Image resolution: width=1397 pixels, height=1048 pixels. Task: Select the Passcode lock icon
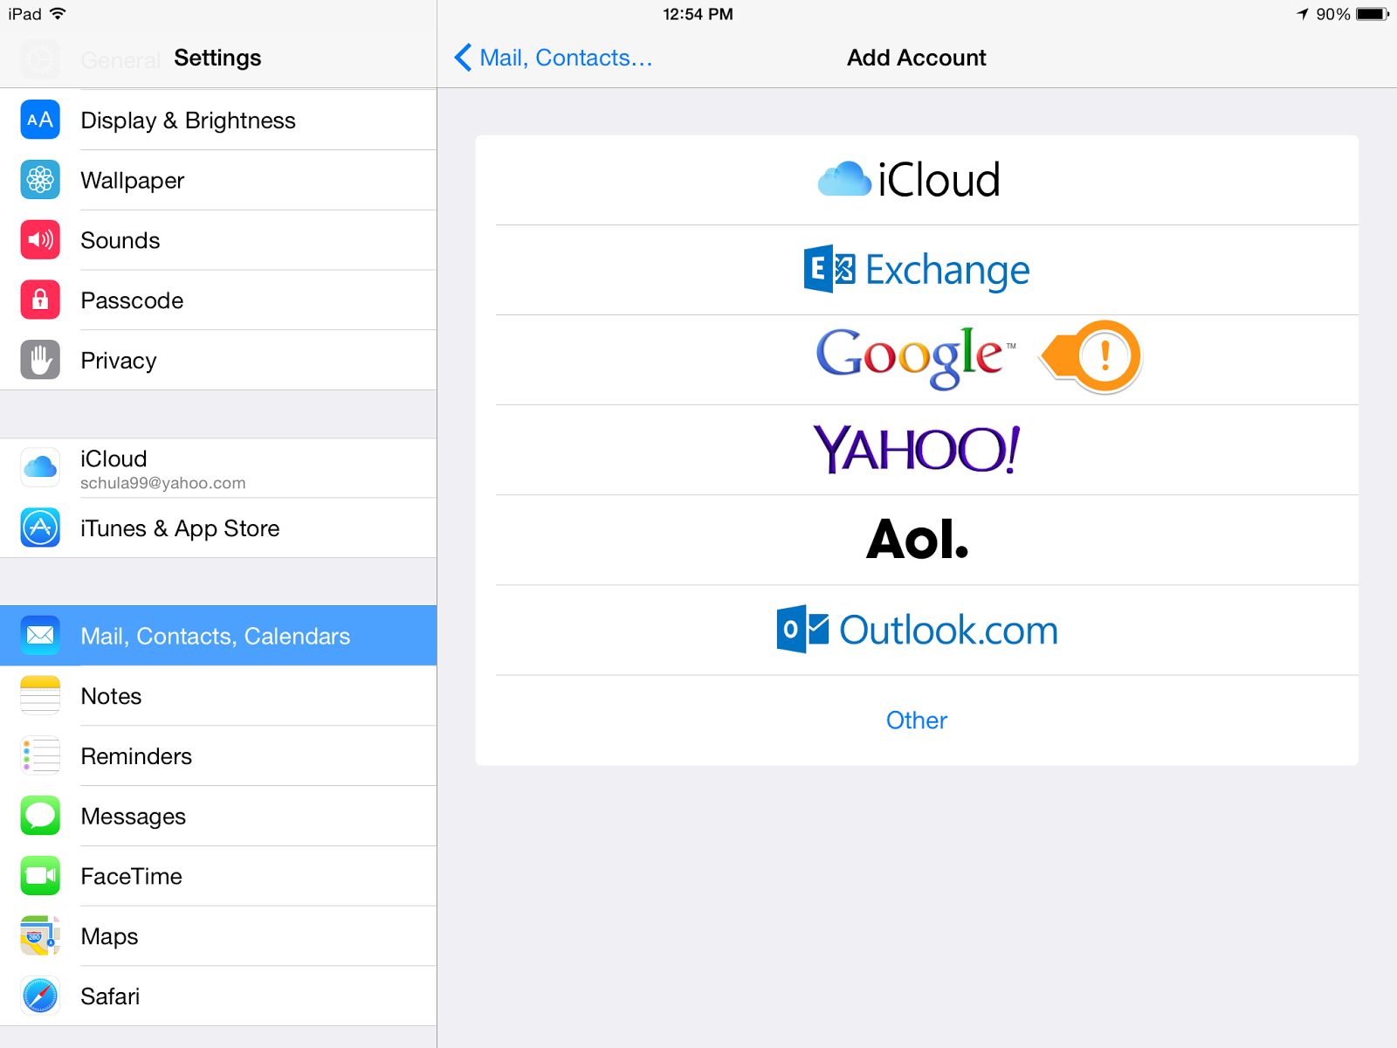click(40, 300)
